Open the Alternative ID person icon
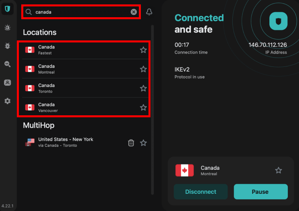 (8, 82)
